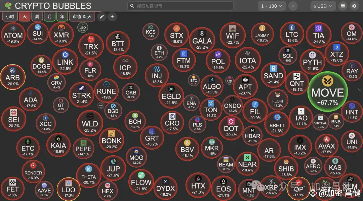The image size is (363, 201).
Task: Open settings with the gear icon
Action: 354,6
